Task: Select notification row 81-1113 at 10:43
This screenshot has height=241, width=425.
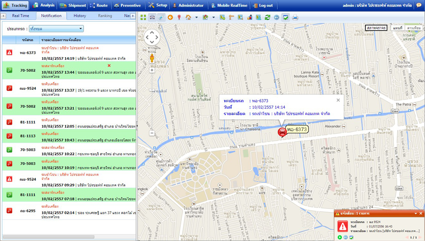Action: pyautogui.click(x=69, y=136)
